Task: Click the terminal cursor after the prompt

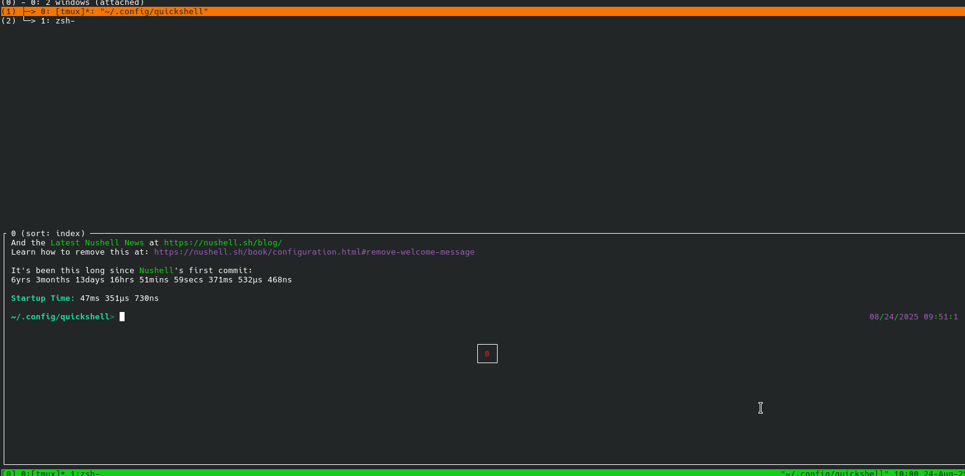Action: [122, 317]
